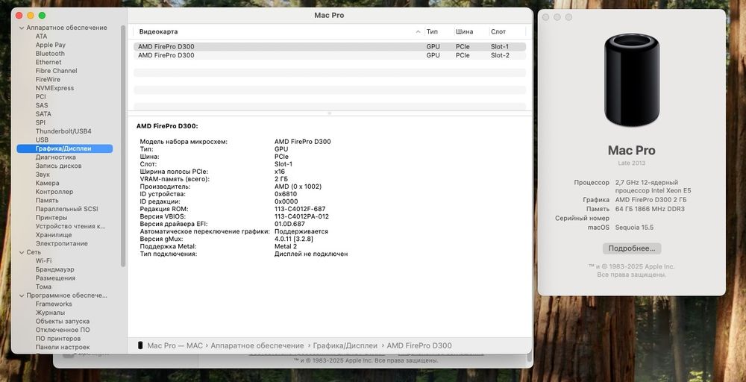Collapse the Сеть sidebar section
The height and width of the screenshot is (382, 746).
(22, 253)
